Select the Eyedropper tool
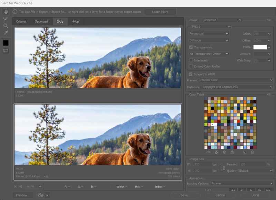This screenshot has height=200, width=276. coord(6,33)
